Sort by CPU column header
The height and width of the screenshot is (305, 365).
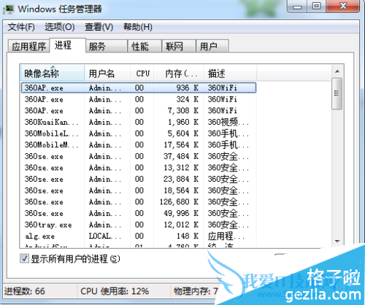coord(142,73)
